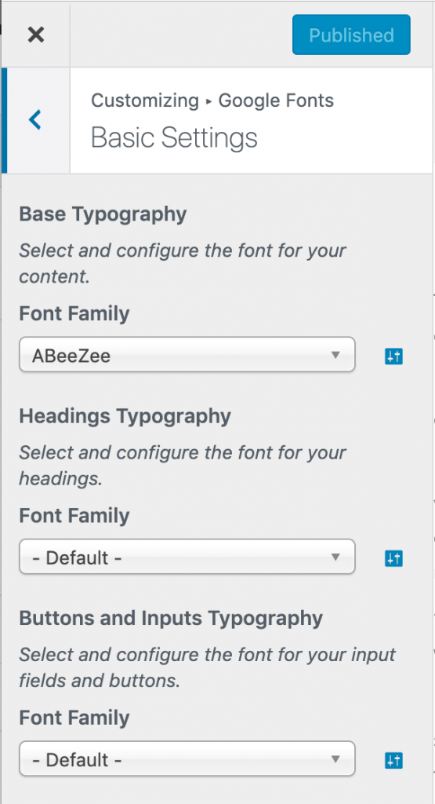Click the Customizing ▸ Google Fonts breadcrumb

(212, 100)
